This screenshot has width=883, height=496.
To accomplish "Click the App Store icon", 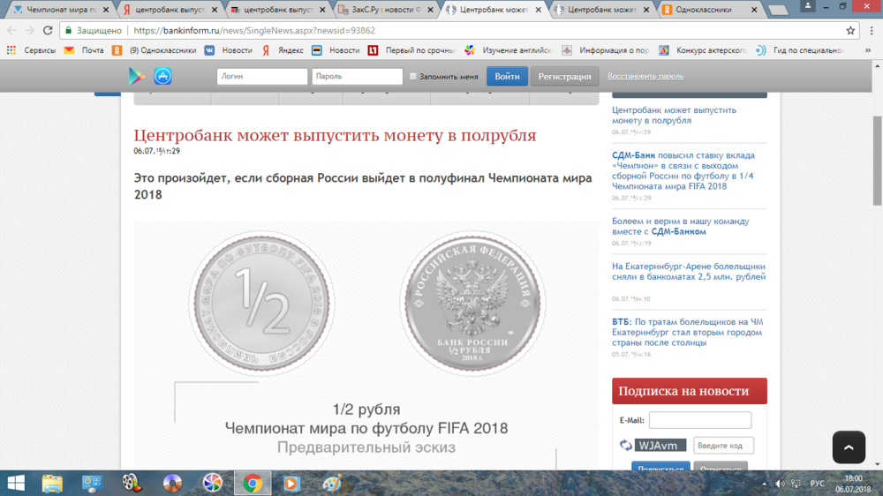I will [163, 76].
